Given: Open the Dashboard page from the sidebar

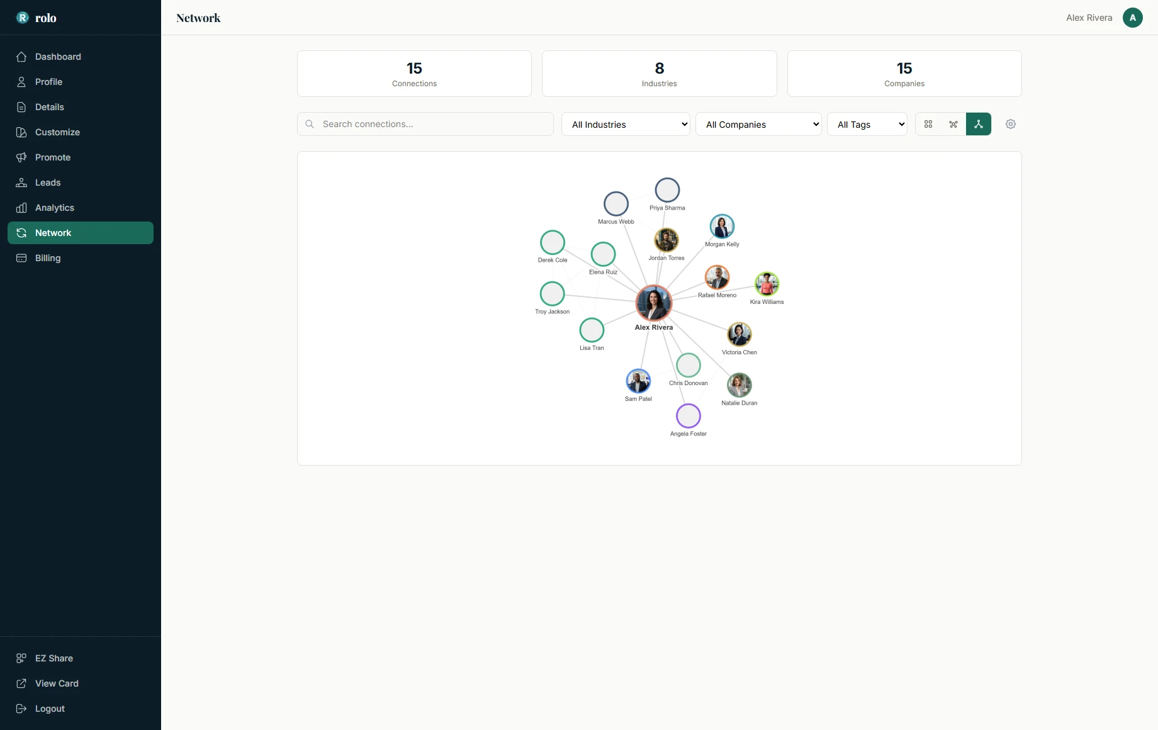Looking at the screenshot, I should point(81,57).
